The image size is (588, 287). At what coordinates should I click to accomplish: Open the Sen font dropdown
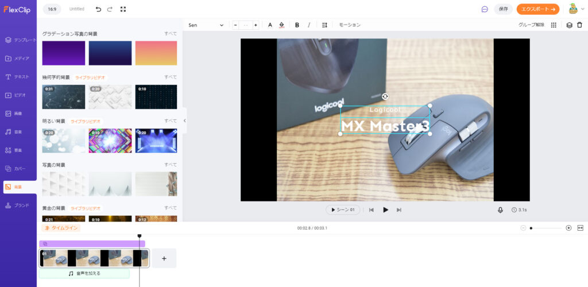(x=206, y=25)
